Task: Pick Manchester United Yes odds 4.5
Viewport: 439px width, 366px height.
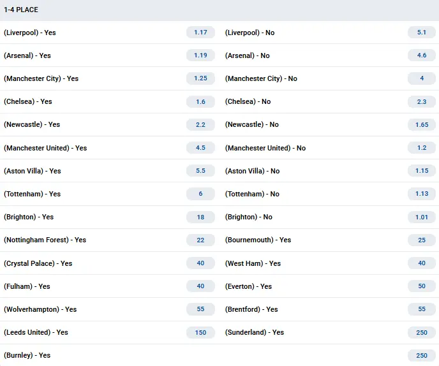Action: click(x=200, y=148)
